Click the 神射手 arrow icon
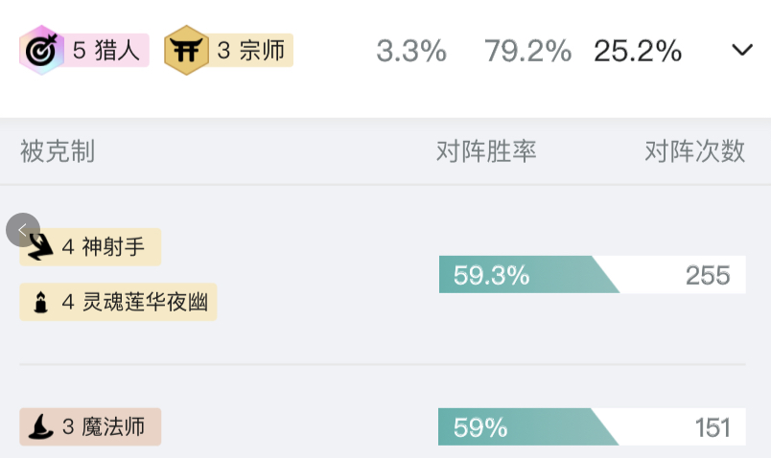 [40, 247]
